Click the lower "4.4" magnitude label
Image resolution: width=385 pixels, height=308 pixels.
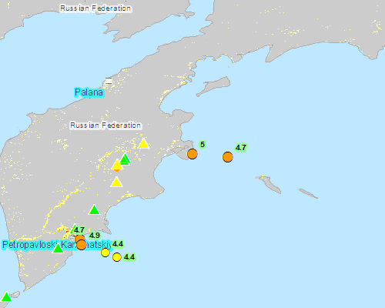point(129,257)
